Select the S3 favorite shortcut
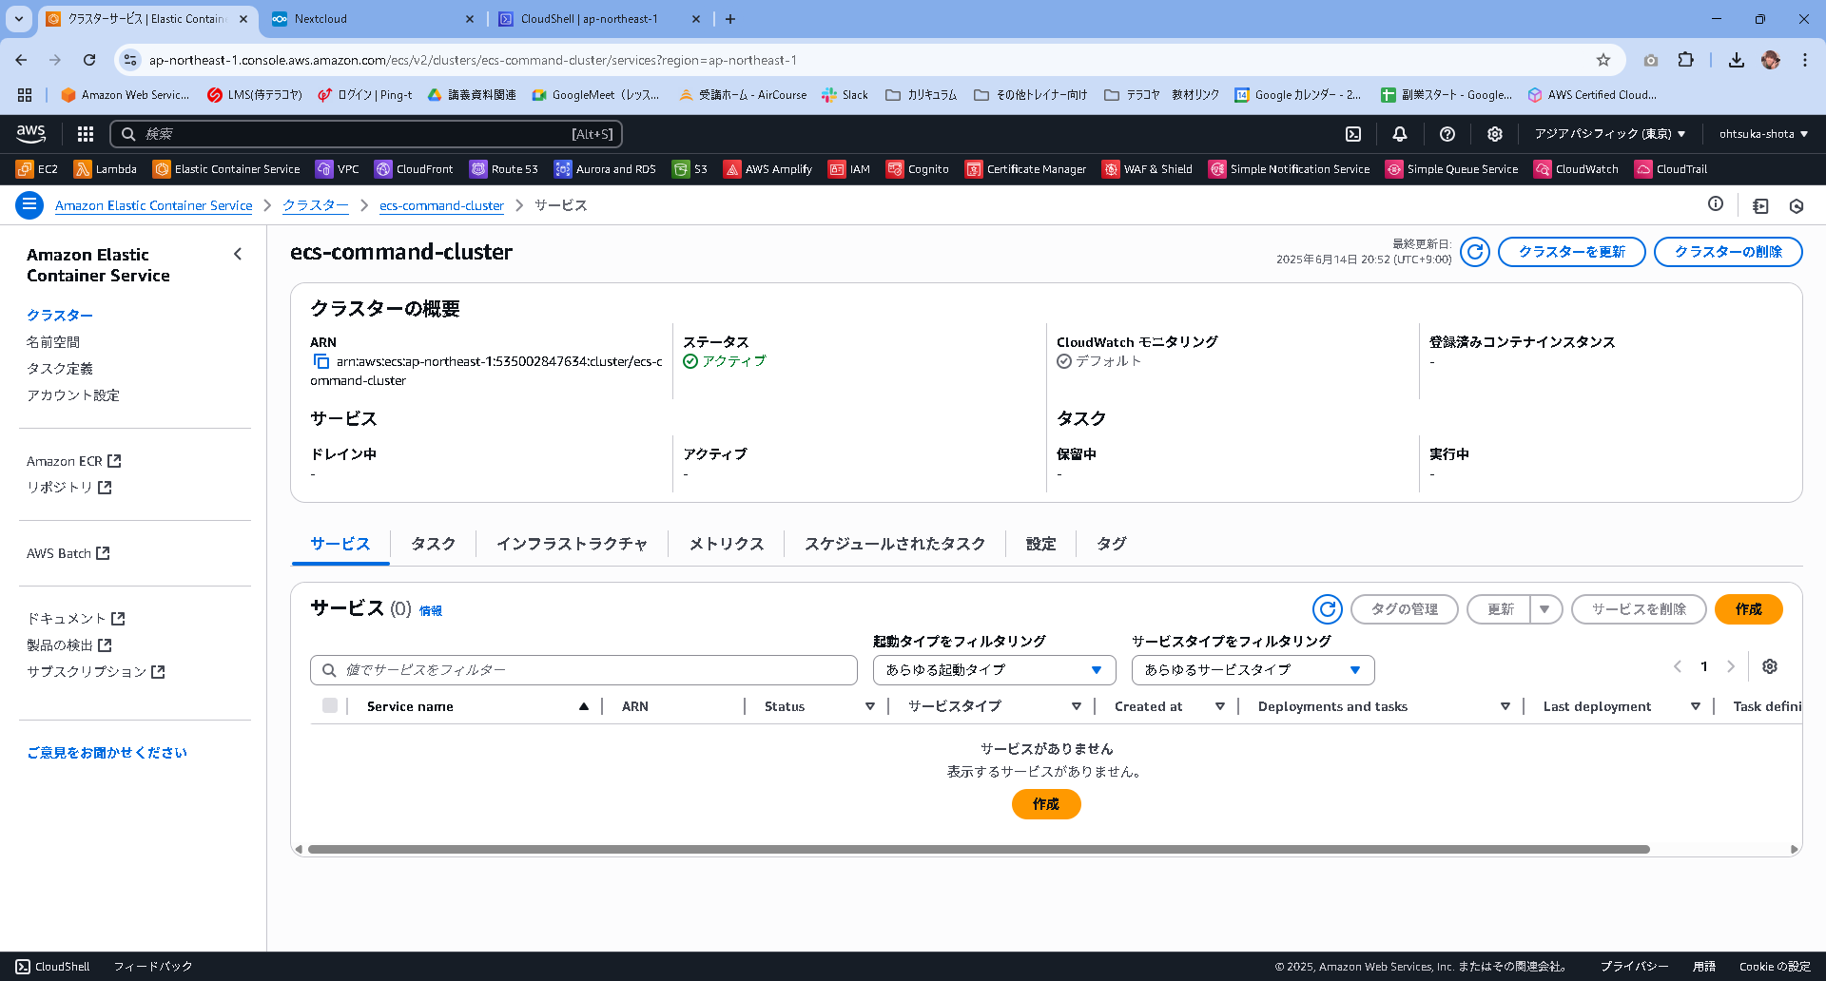Image resolution: width=1826 pixels, height=981 pixels. [x=690, y=168]
